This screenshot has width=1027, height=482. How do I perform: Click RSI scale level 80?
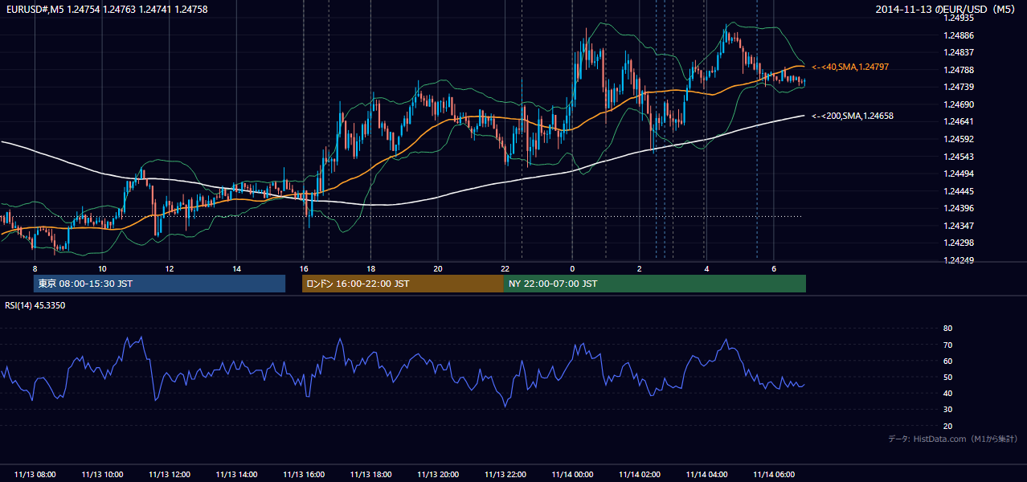pos(947,329)
